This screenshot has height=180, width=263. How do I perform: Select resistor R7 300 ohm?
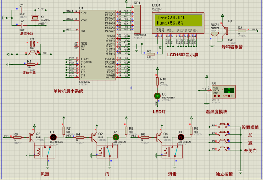point(64,131)
